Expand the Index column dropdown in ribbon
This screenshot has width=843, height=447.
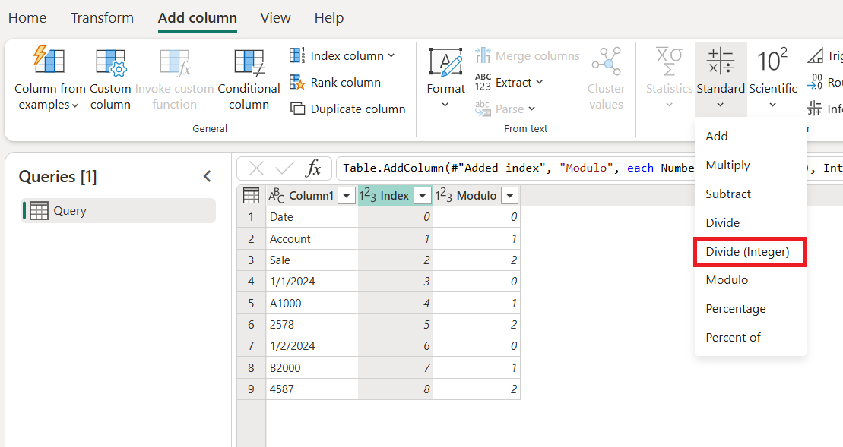point(391,55)
